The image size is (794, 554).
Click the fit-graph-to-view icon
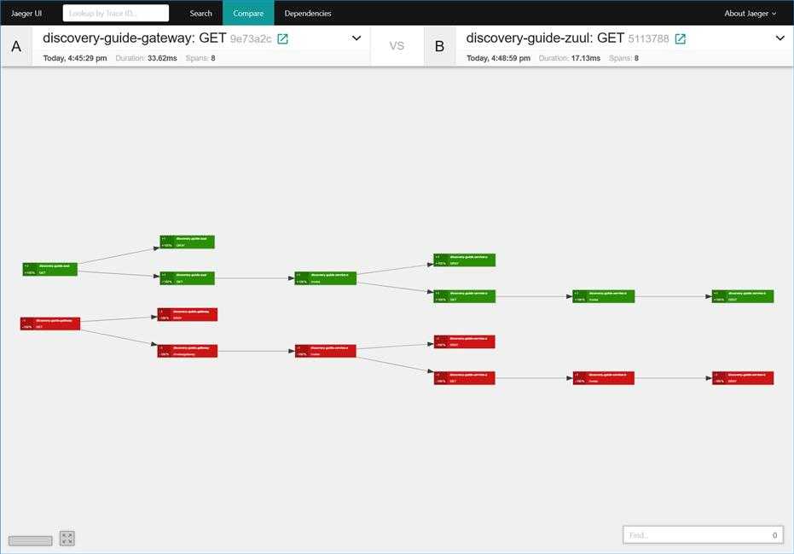67,539
